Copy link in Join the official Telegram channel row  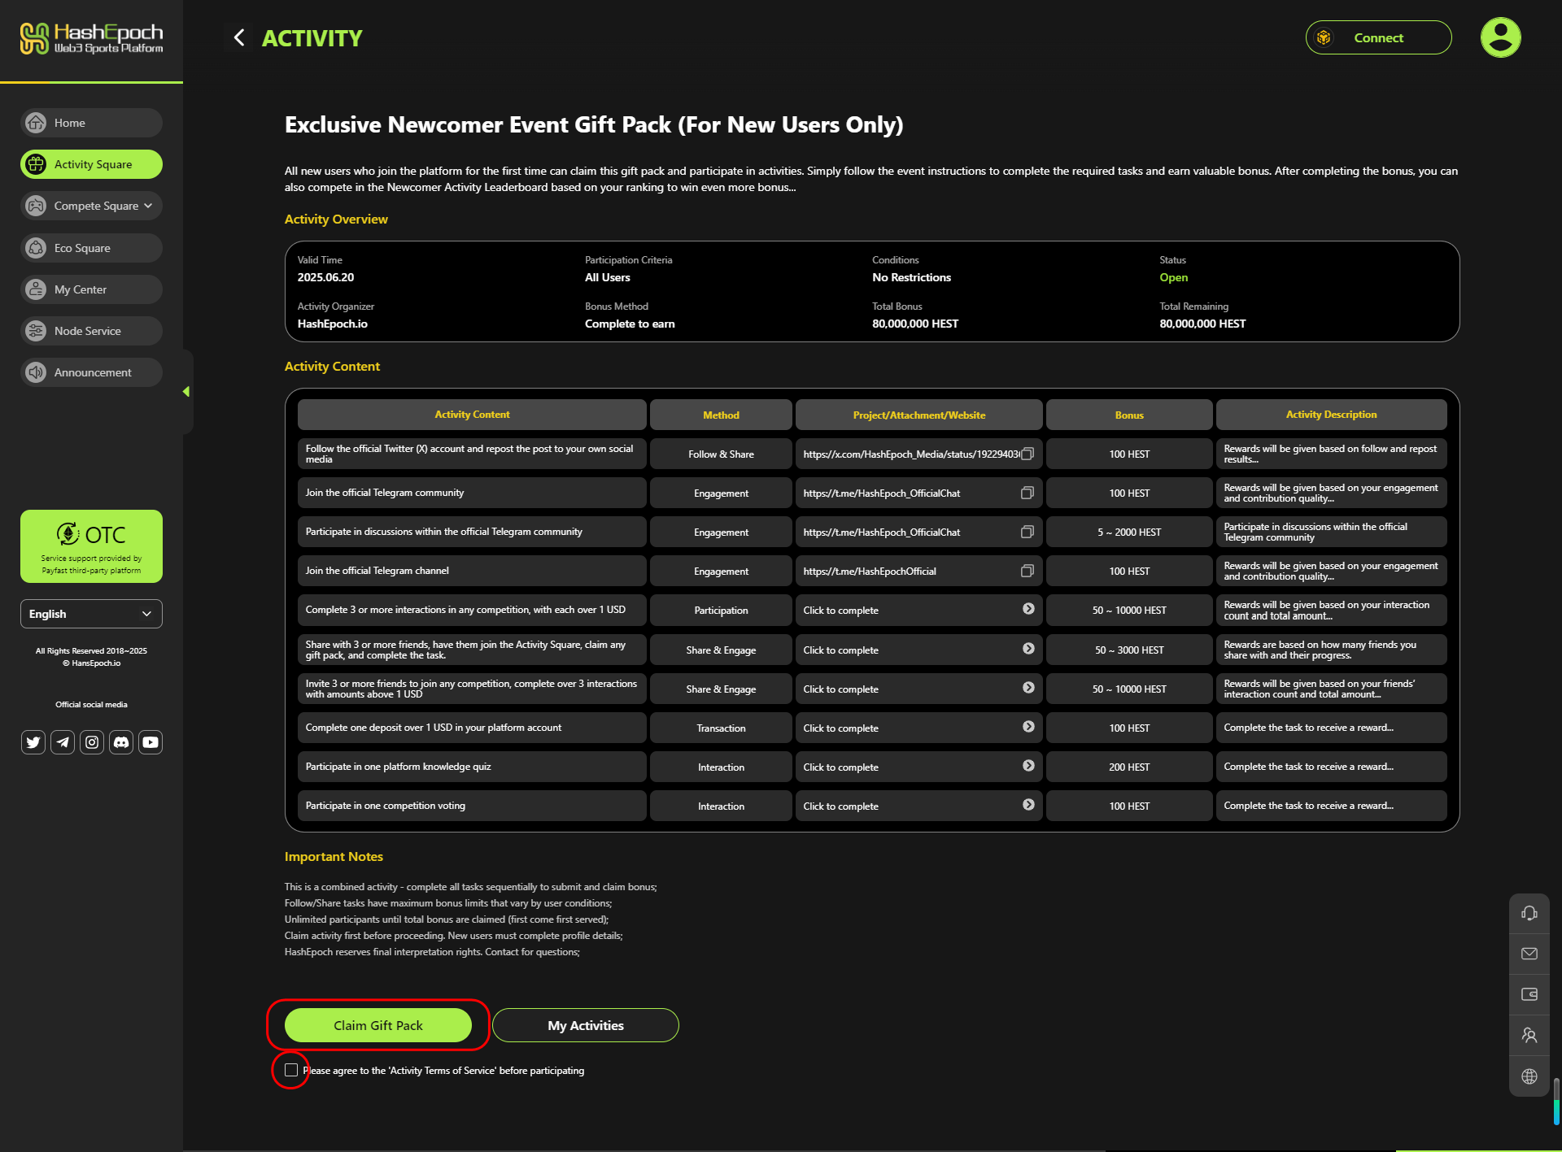coord(1028,571)
